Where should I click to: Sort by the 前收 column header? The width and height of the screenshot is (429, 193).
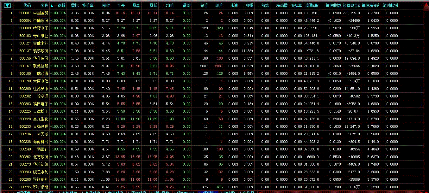coord(106,5)
